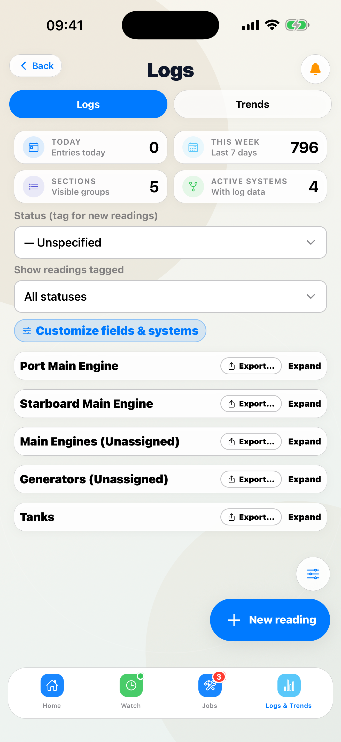
Task: Go back using the Back button
Action: (36, 66)
